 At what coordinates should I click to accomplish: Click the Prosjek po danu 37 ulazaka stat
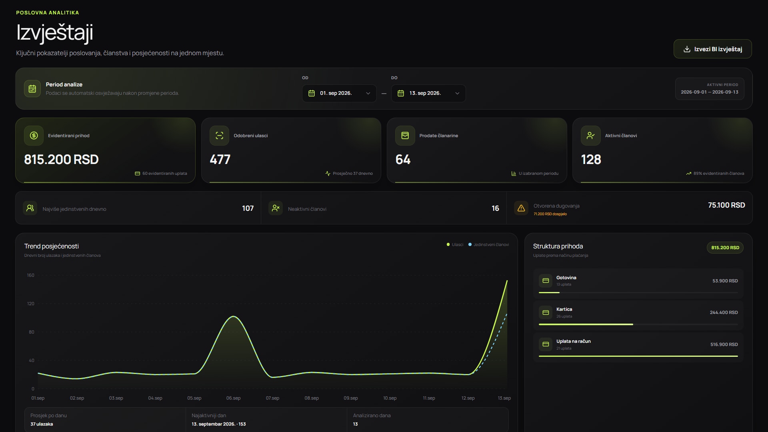pos(105,420)
